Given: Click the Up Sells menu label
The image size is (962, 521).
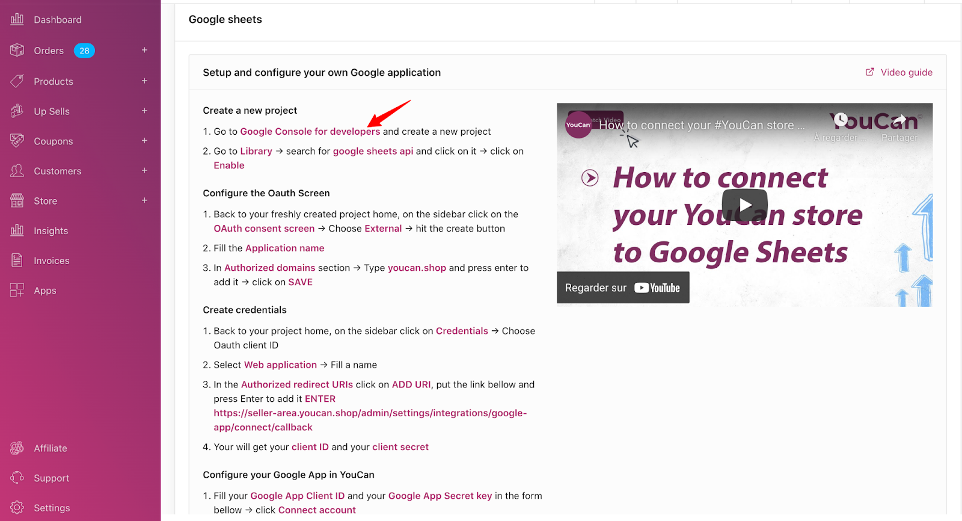Looking at the screenshot, I should (x=52, y=111).
